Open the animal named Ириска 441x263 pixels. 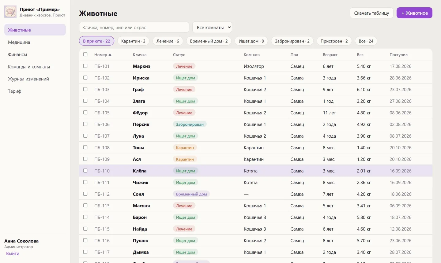click(141, 78)
